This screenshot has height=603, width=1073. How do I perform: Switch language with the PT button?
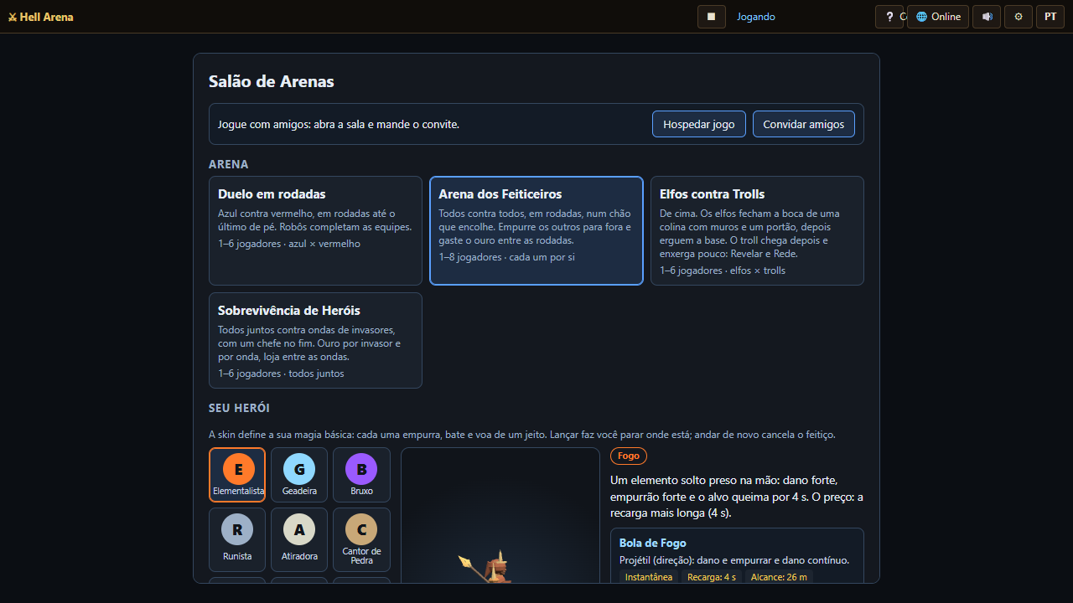[1050, 17]
